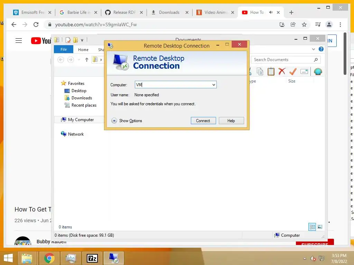Switch to the Home ribbon tab
Screen dimensions: 354x265
(x=83, y=50)
